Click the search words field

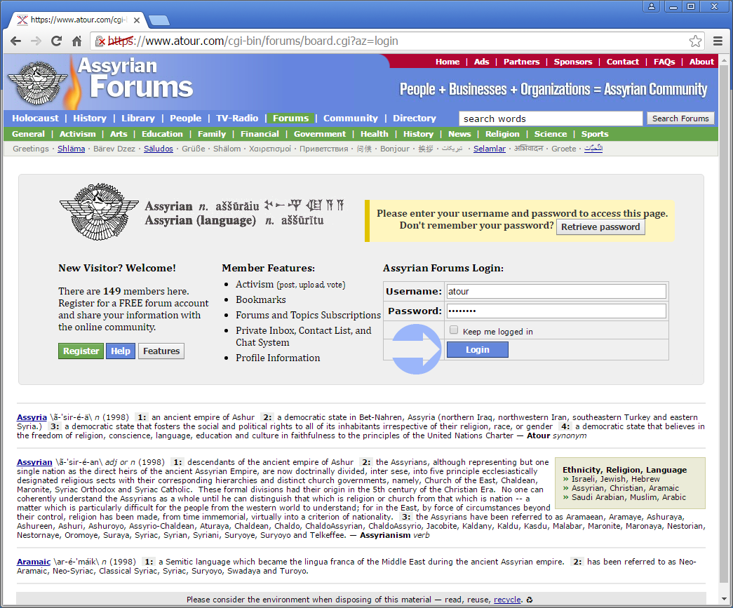pos(550,119)
